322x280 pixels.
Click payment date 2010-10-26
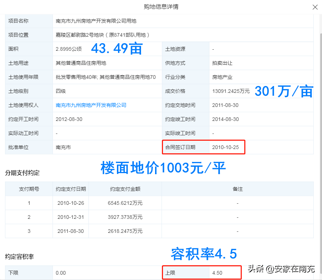(71, 203)
